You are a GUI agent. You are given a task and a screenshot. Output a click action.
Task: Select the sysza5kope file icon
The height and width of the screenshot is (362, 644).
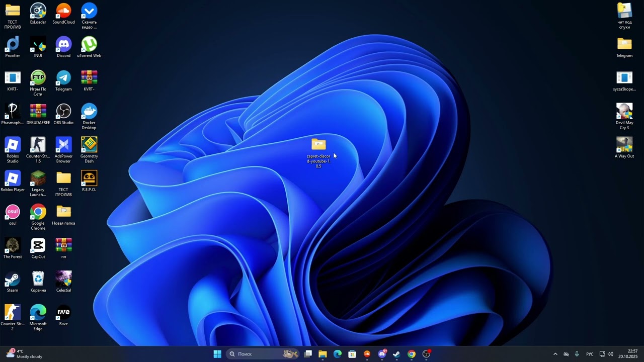[624, 80]
